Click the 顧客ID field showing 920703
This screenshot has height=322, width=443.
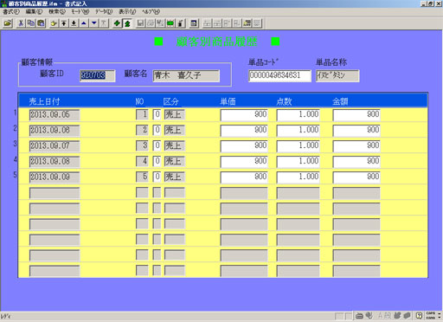tap(98, 75)
